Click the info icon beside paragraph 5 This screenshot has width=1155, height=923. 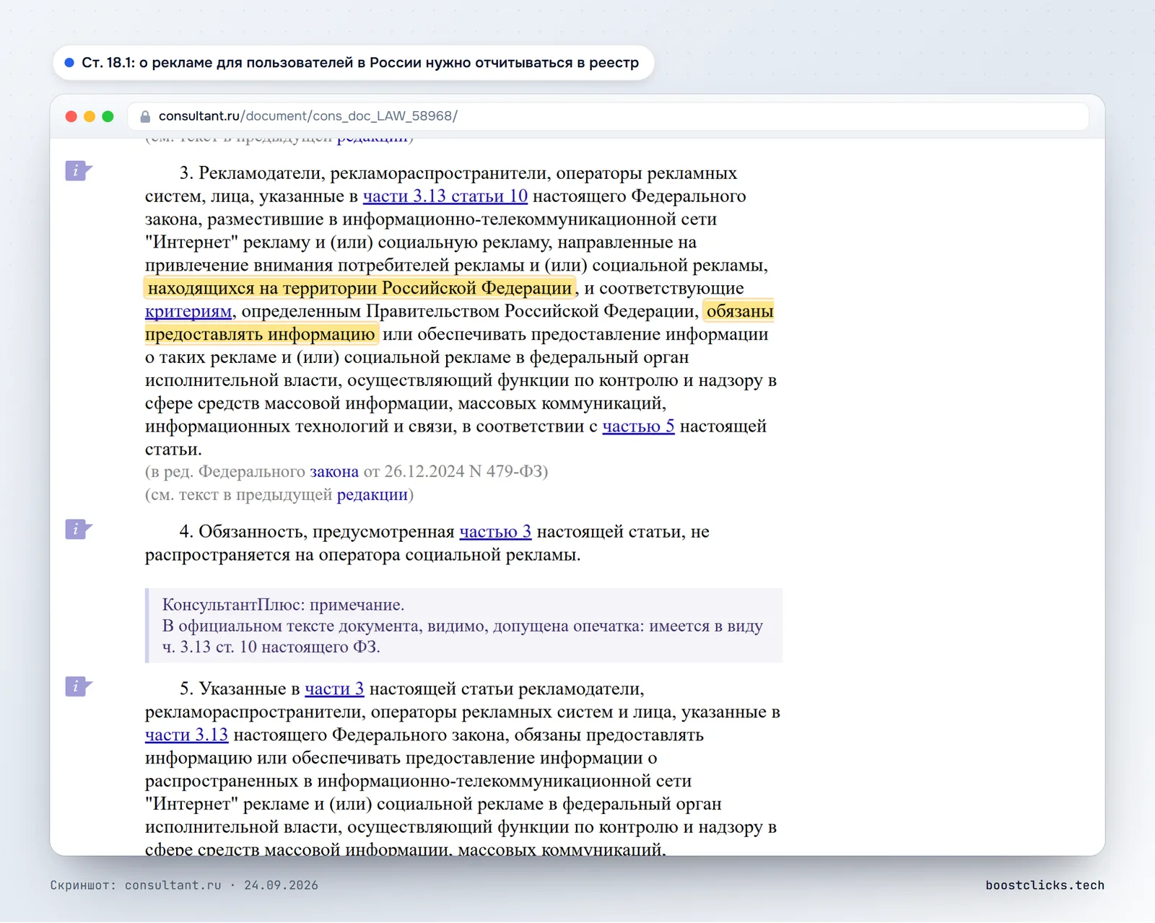coord(78,686)
